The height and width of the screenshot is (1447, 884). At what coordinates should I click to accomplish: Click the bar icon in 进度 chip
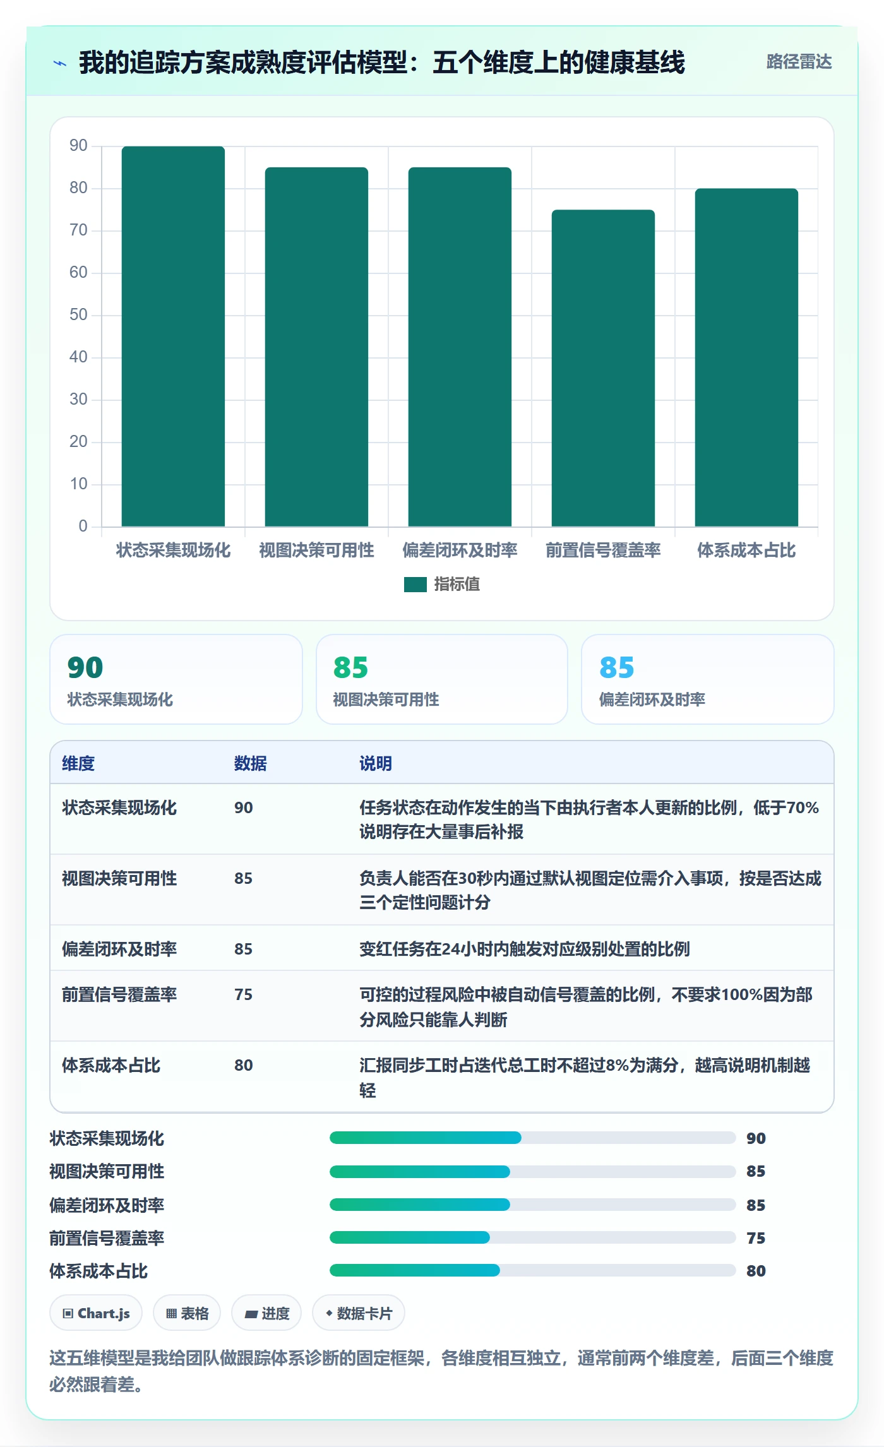pyautogui.click(x=251, y=1314)
